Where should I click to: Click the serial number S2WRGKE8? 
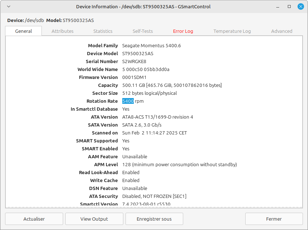[134, 62]
